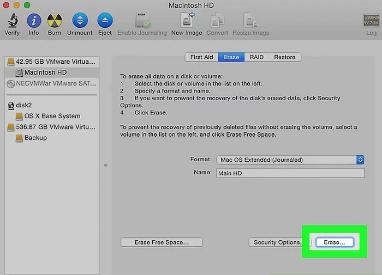Select disk2 in the sidebar

click(x=52, y=105)
